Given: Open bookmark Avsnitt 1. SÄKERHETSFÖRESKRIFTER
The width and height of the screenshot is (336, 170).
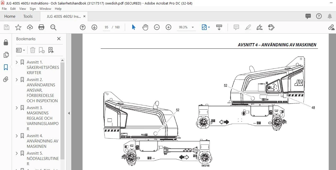Looking at the screenshot, I should coord(43,68).
